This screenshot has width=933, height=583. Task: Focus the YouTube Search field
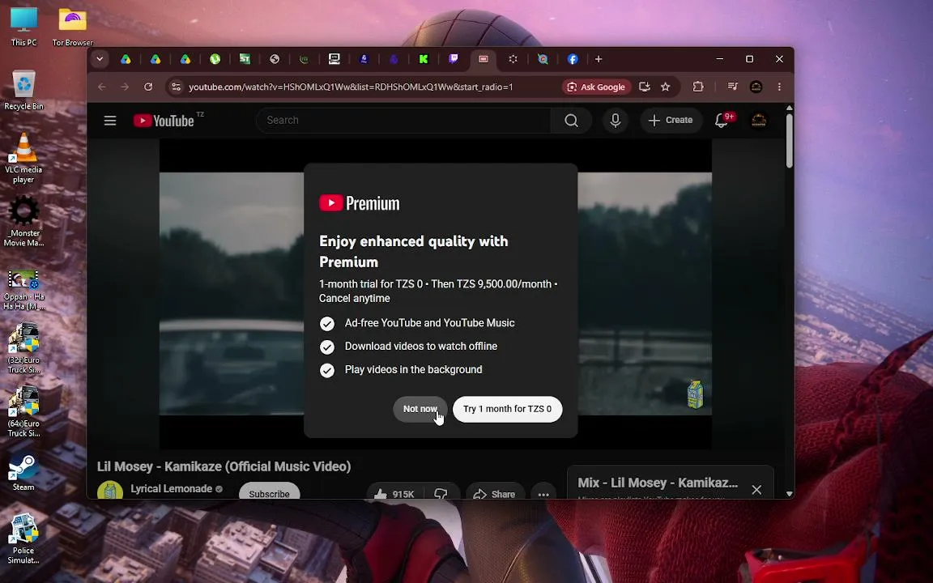403,120
